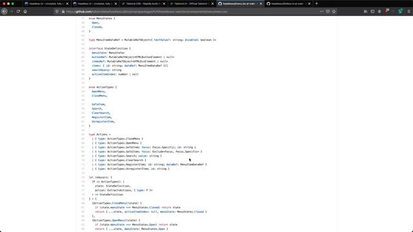The height and width of the screenshot is (232, 413).
Task: Select the headlessui menu.tsx GitHub tab
Action: tap(239, 4)
